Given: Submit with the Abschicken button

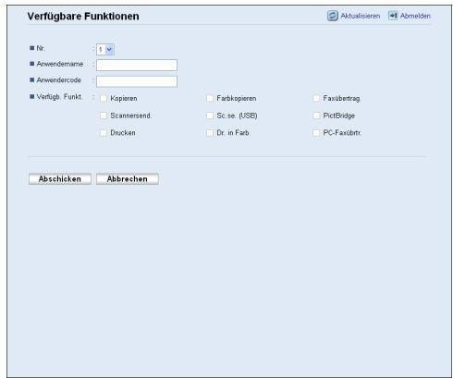Looking at the screenshot, I should pos(60,179).
